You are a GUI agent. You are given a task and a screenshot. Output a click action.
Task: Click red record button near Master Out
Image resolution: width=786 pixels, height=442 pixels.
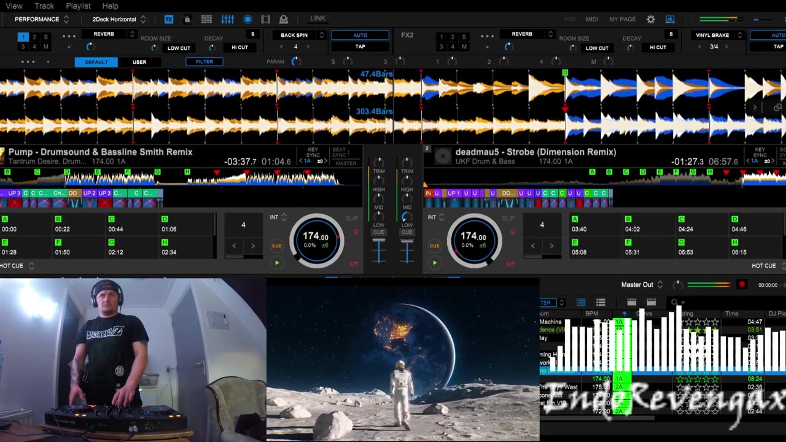(742, 285)
